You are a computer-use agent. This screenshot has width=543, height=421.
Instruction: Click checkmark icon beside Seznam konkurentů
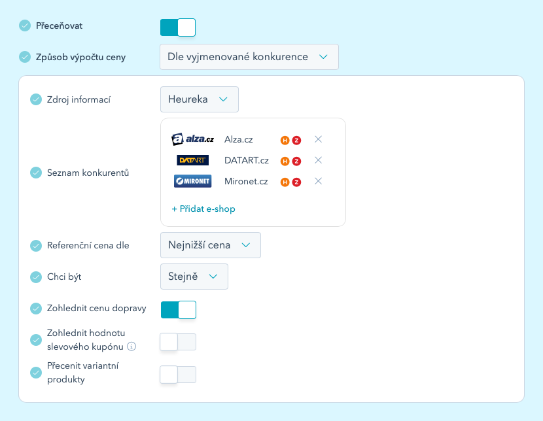click(x=36, y=173)
